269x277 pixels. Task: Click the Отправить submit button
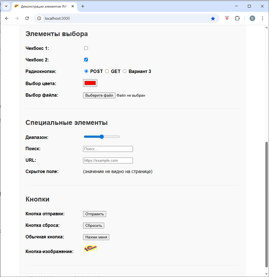[x=95, y=214]
